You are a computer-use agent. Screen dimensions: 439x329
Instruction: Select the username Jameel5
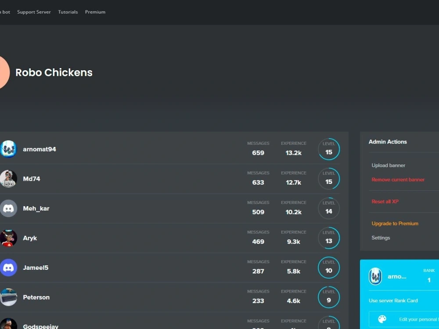[x=36, y=268]
